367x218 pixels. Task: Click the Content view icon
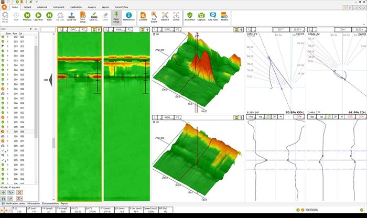[x=143, y=15]
